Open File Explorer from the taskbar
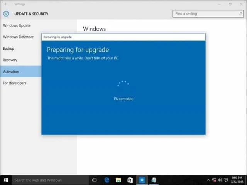Image resolution: width=247 pixels, height=185 pixels. (x=118, y=180)
